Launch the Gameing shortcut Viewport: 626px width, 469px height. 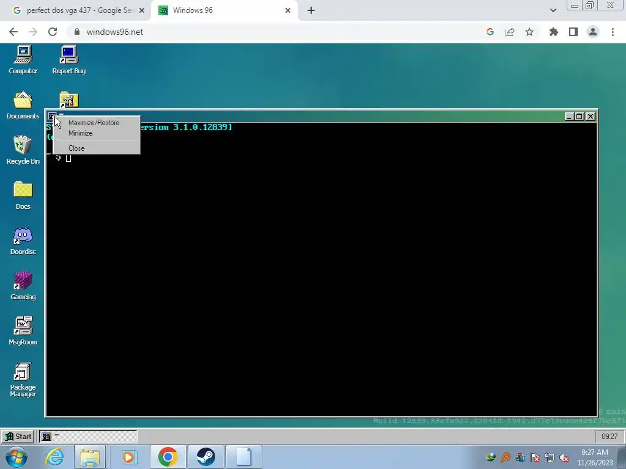click(23, 286)
